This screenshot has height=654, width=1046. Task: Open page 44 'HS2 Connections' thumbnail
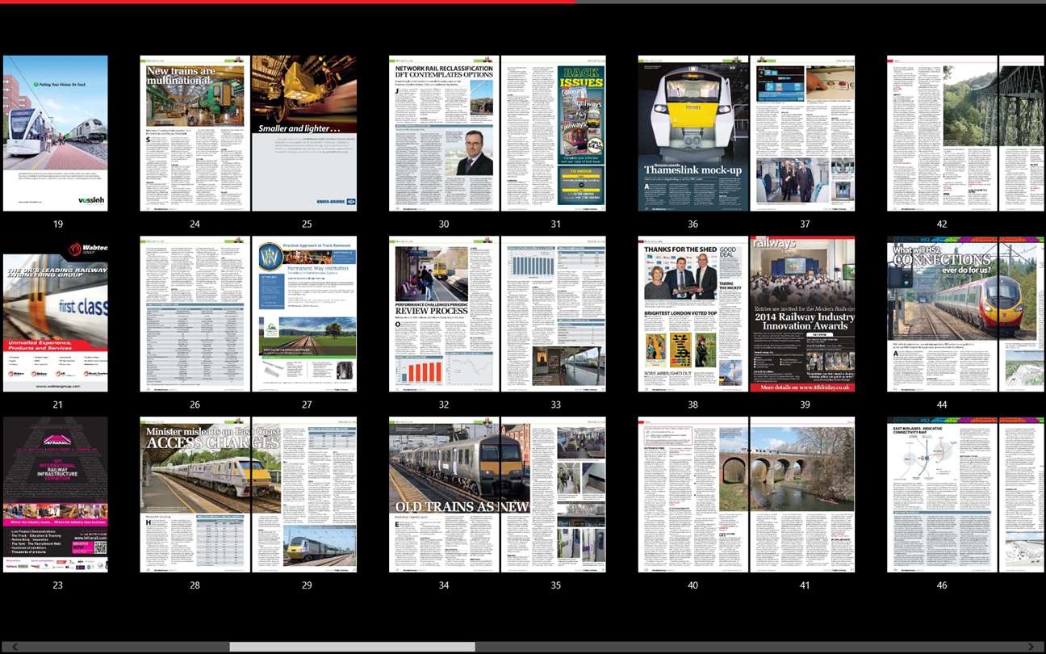[x=943, y=314]
